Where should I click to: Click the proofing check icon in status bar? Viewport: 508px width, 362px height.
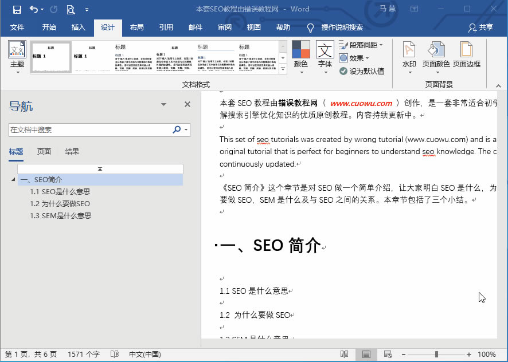pyautogui.click(x=115, y=354)
